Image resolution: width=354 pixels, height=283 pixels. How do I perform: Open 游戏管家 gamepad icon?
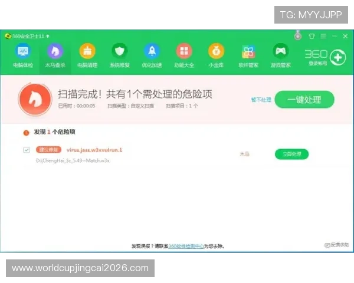[x=281, y=51]
